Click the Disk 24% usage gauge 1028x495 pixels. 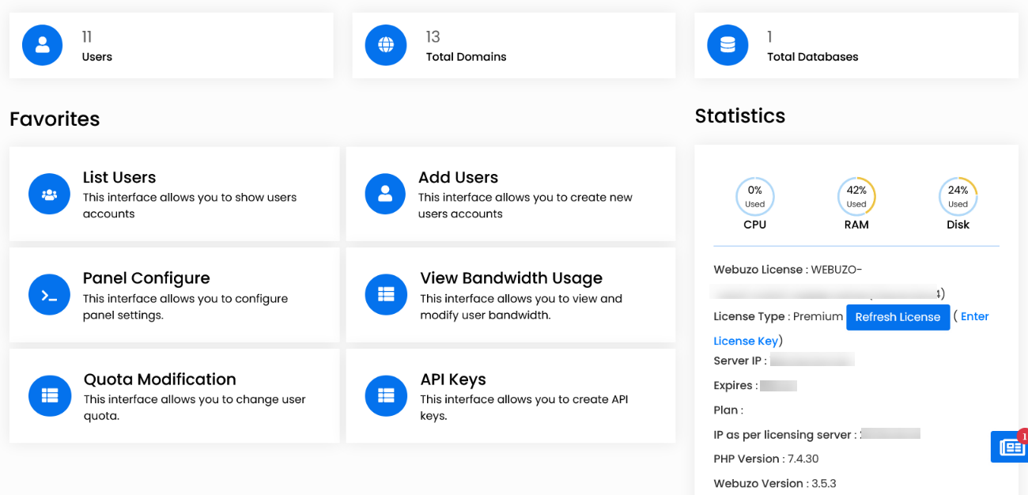pos(958,196)
